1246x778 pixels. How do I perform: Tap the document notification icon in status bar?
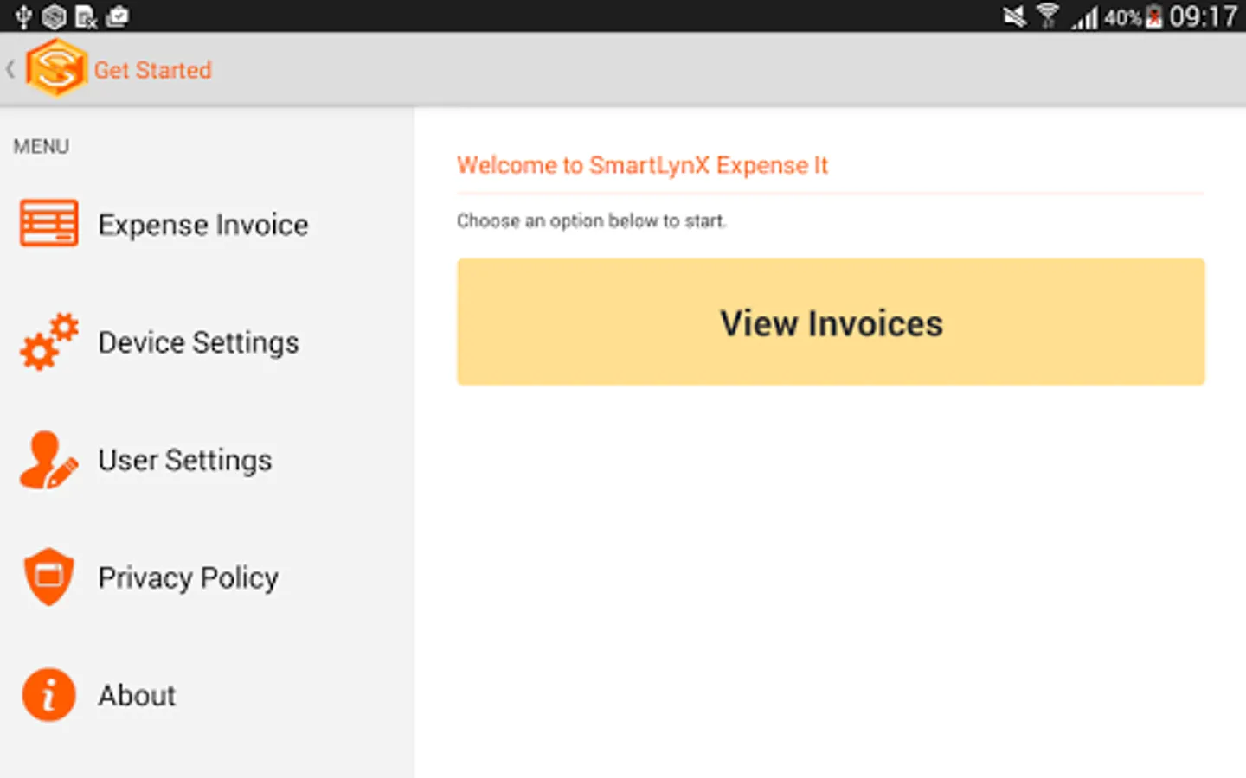point(86,16)
